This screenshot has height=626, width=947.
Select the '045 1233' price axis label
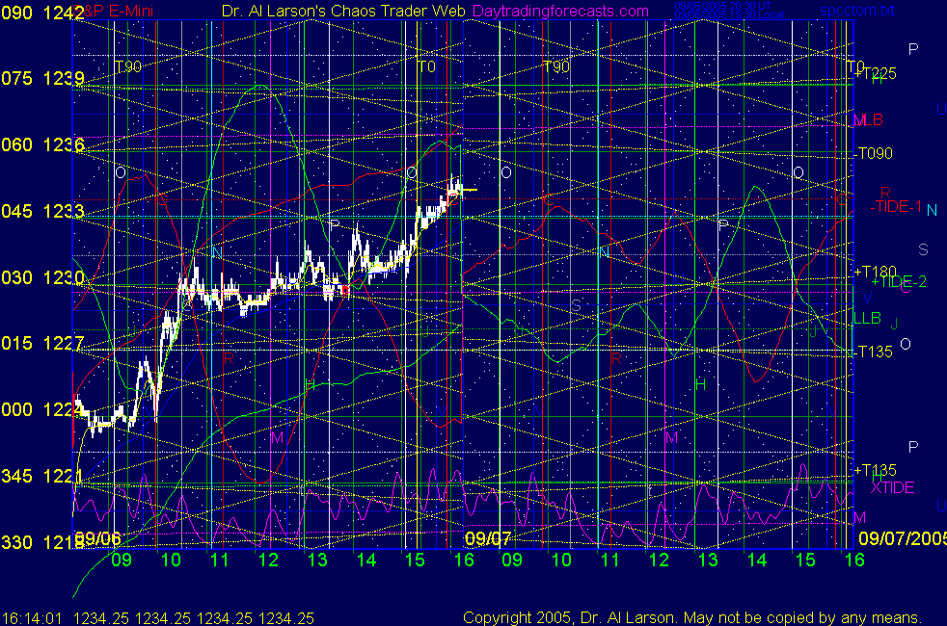(x=42, y=211)
